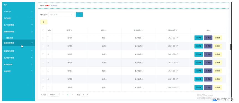Click 删除 for row 账号5
The image size is (239, 103).
tap(217, 71)
